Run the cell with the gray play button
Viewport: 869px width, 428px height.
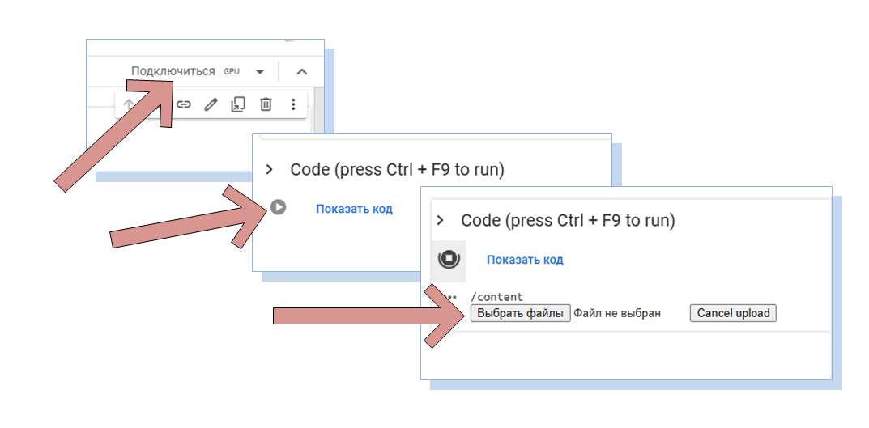[x=279, y=207]
